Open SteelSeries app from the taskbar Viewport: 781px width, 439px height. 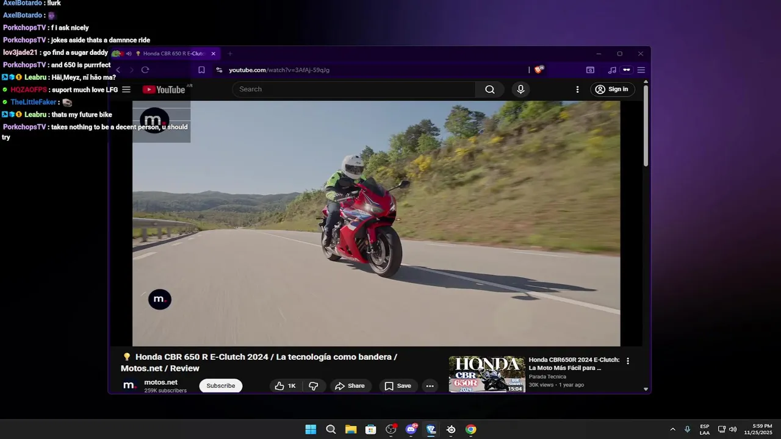point(451,429)
